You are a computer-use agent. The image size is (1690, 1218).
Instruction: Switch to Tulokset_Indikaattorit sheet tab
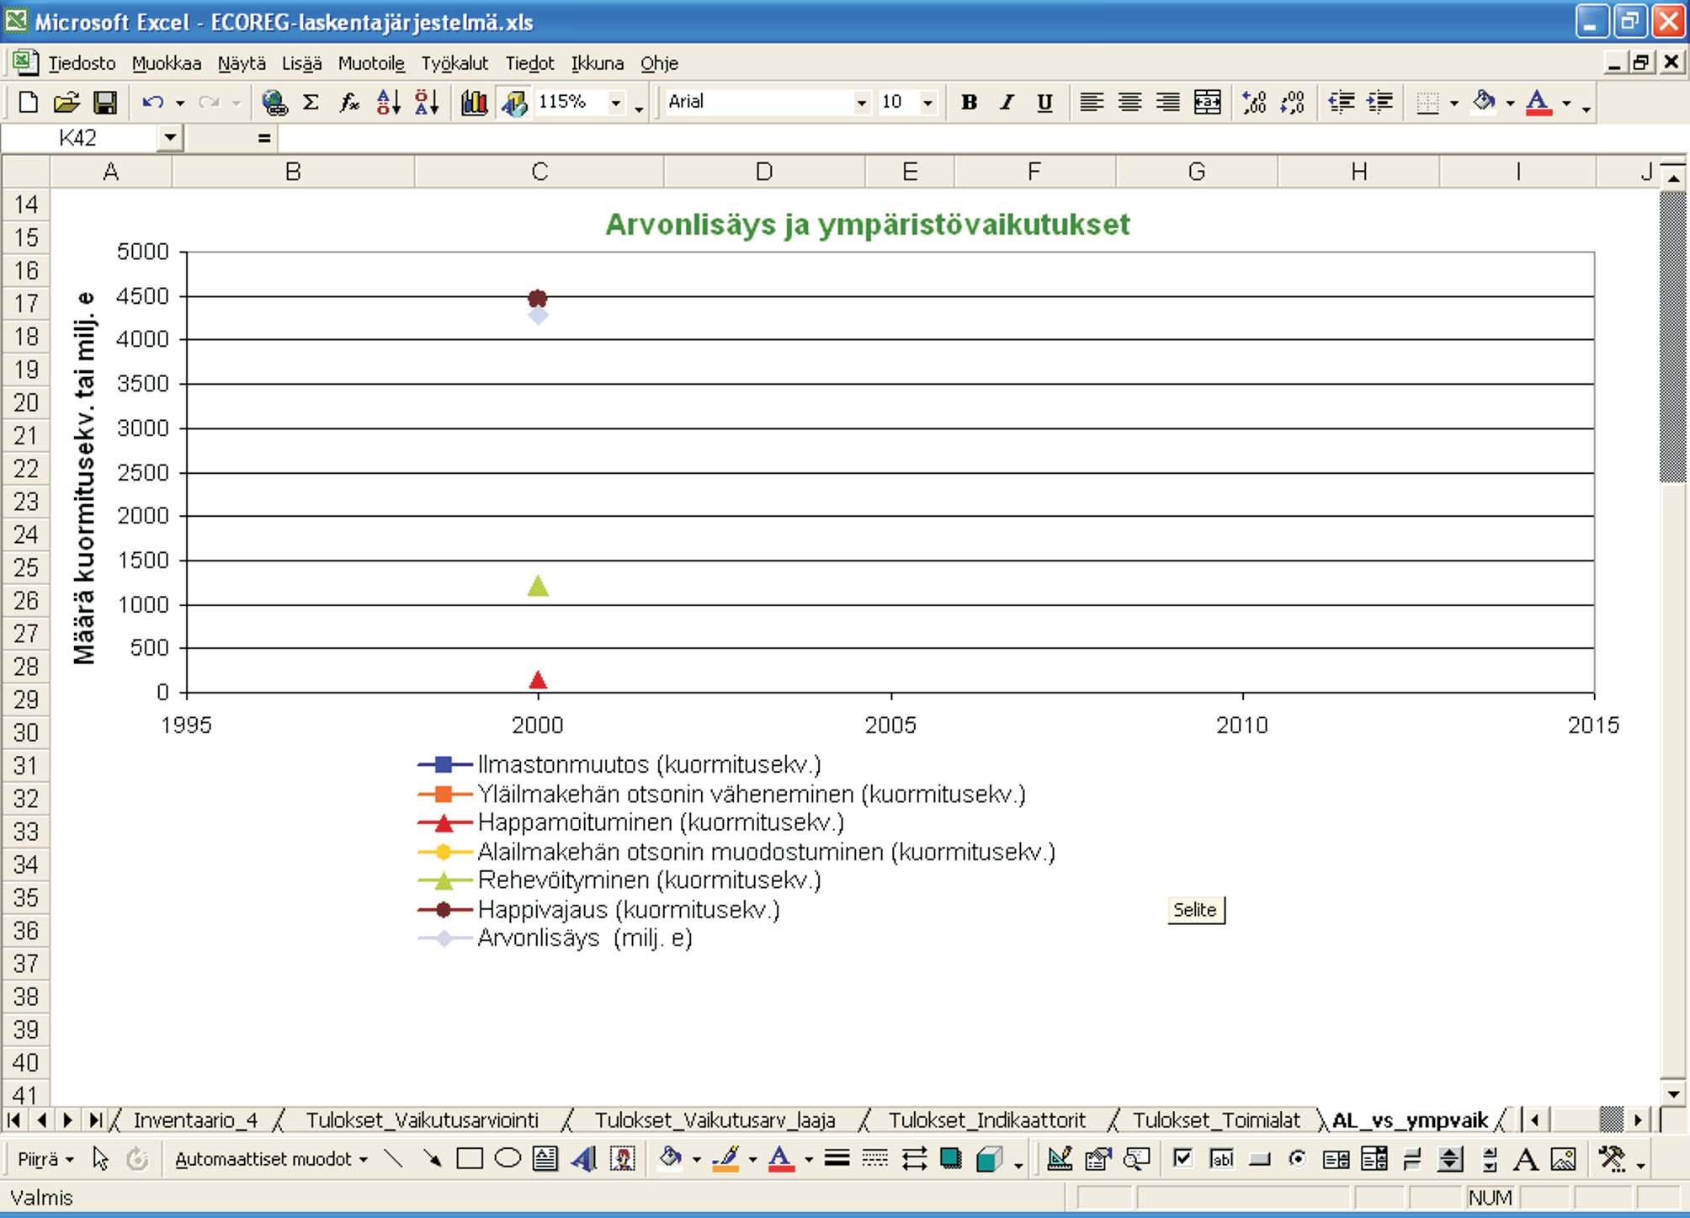pyautogui.click(x=987, y=1120)
